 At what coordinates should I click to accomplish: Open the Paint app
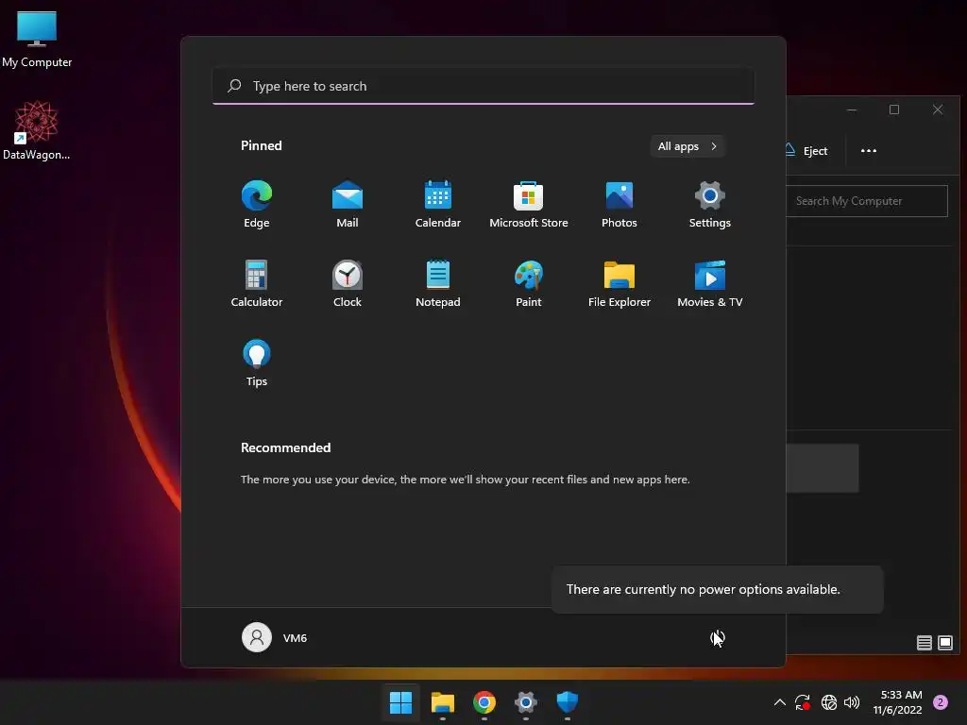coord(529,283)
